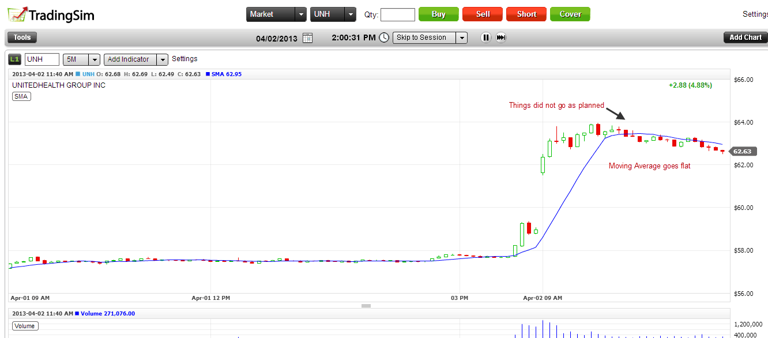Click the Qty input field
Screen dimensions: 768x338
click(397, 14)
